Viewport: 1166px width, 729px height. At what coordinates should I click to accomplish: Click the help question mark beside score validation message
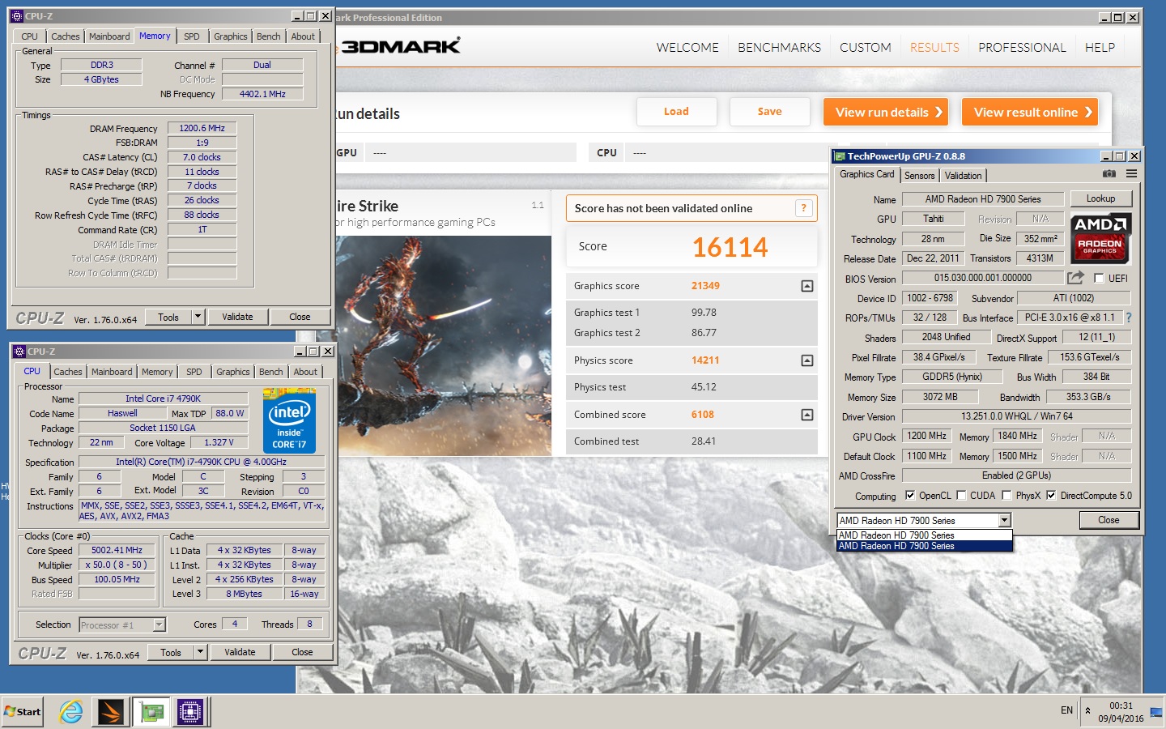[803, 208]
